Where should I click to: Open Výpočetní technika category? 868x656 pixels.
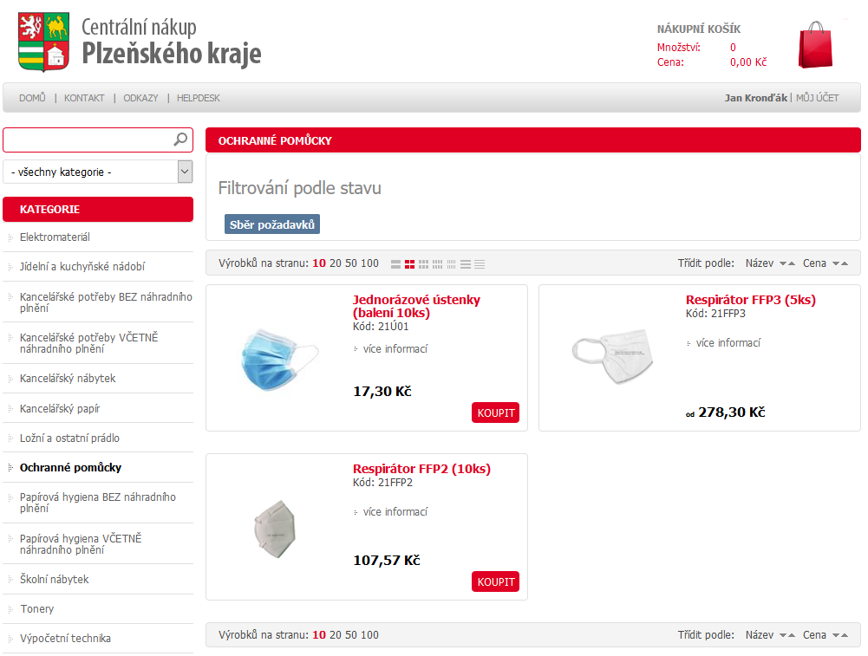pos(65,639)
